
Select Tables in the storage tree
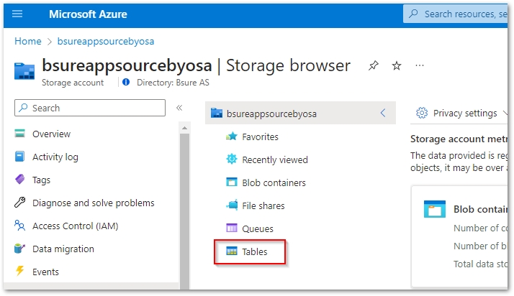point(254,251)
